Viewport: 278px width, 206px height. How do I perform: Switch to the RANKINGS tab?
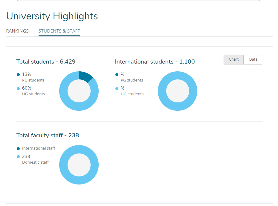click(17, 31)
